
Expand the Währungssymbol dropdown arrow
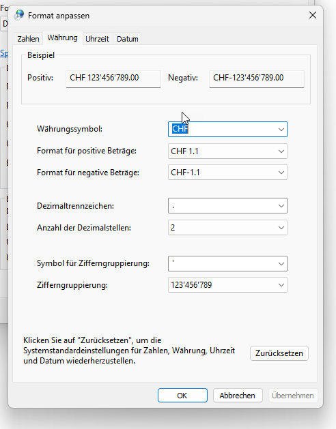coord(281,129)
